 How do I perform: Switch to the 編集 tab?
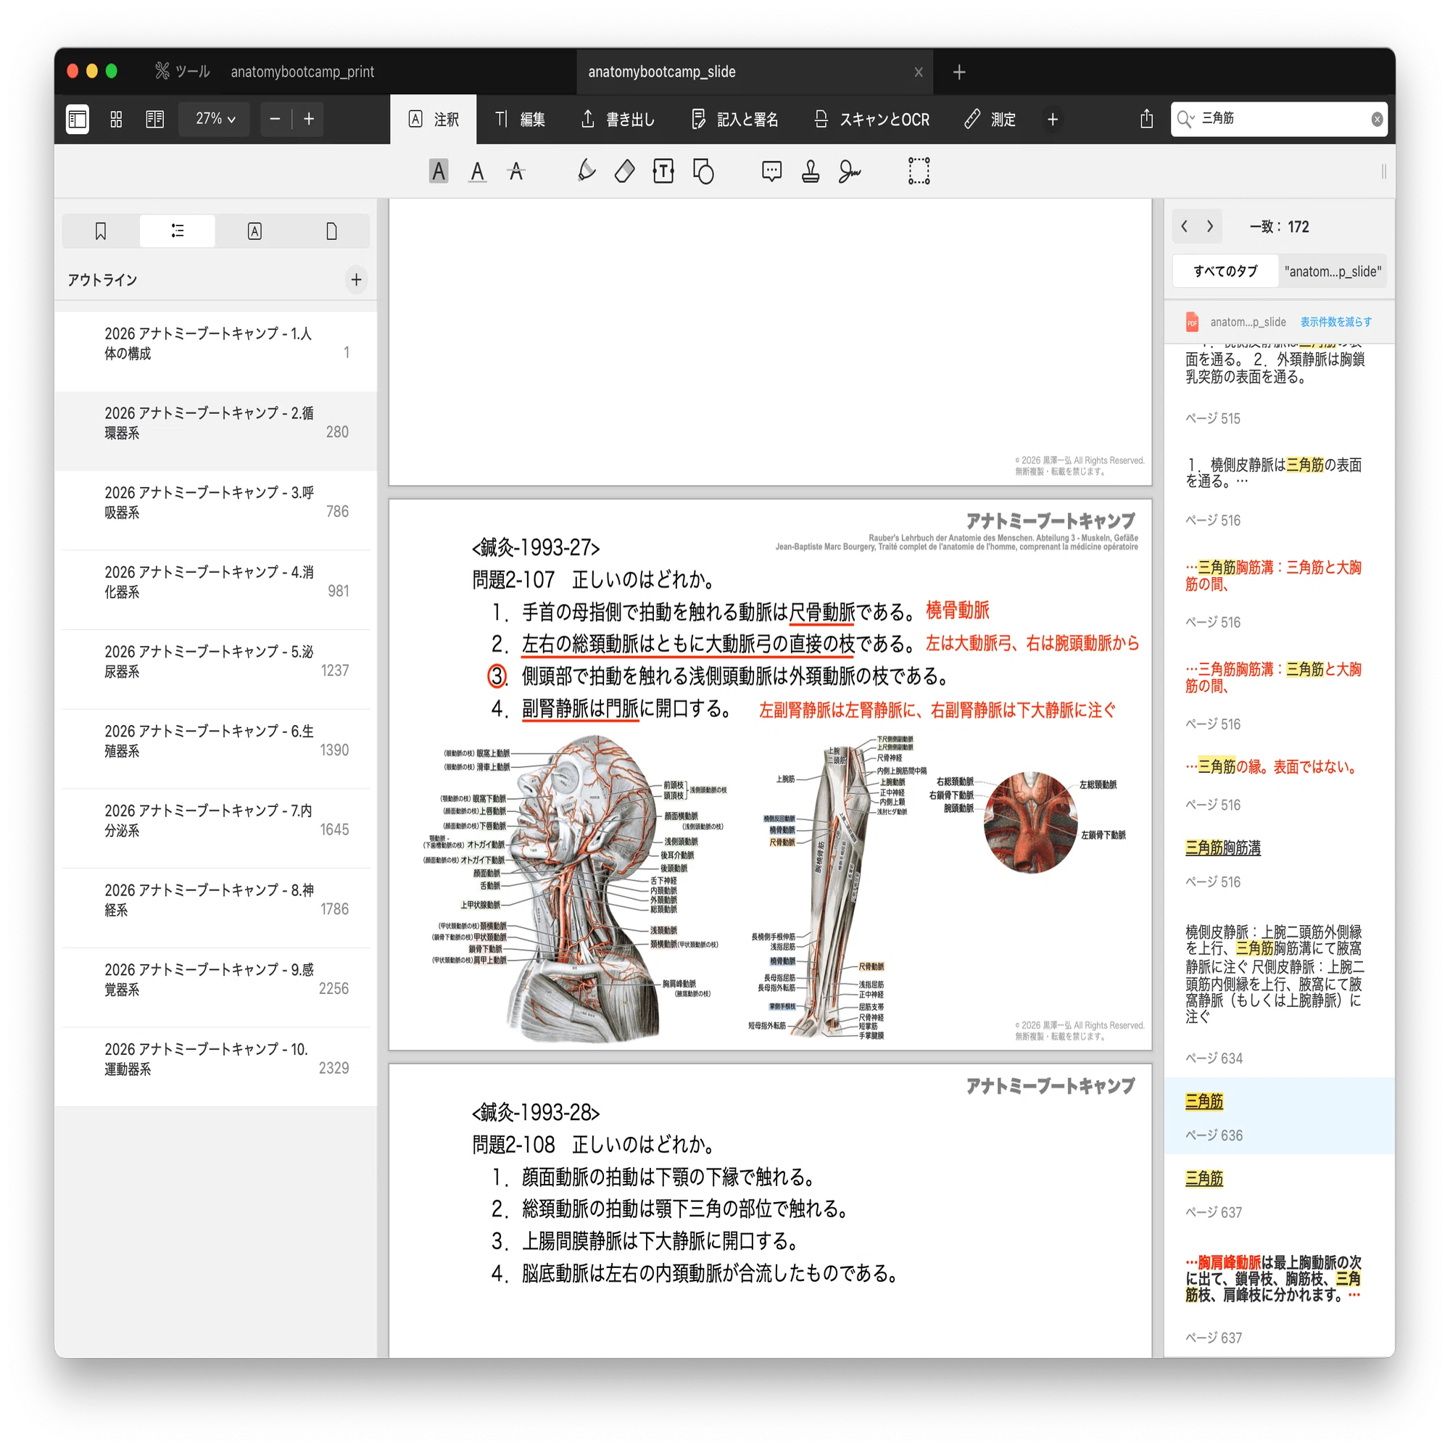(520, 120)
